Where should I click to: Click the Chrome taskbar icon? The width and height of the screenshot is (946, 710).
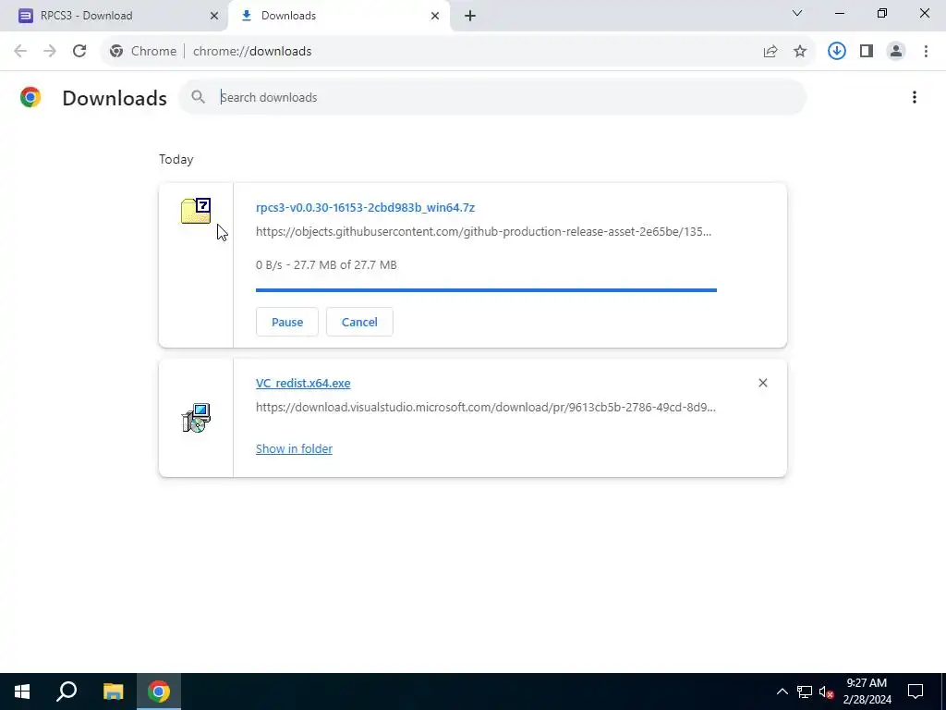tap(159, 692)
